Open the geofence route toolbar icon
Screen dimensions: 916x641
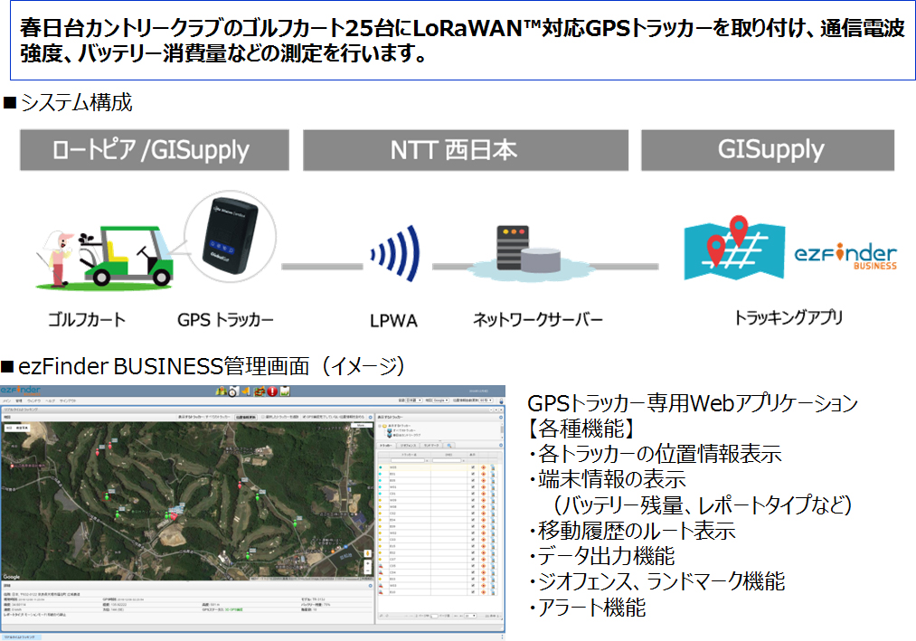pos(260,391)
